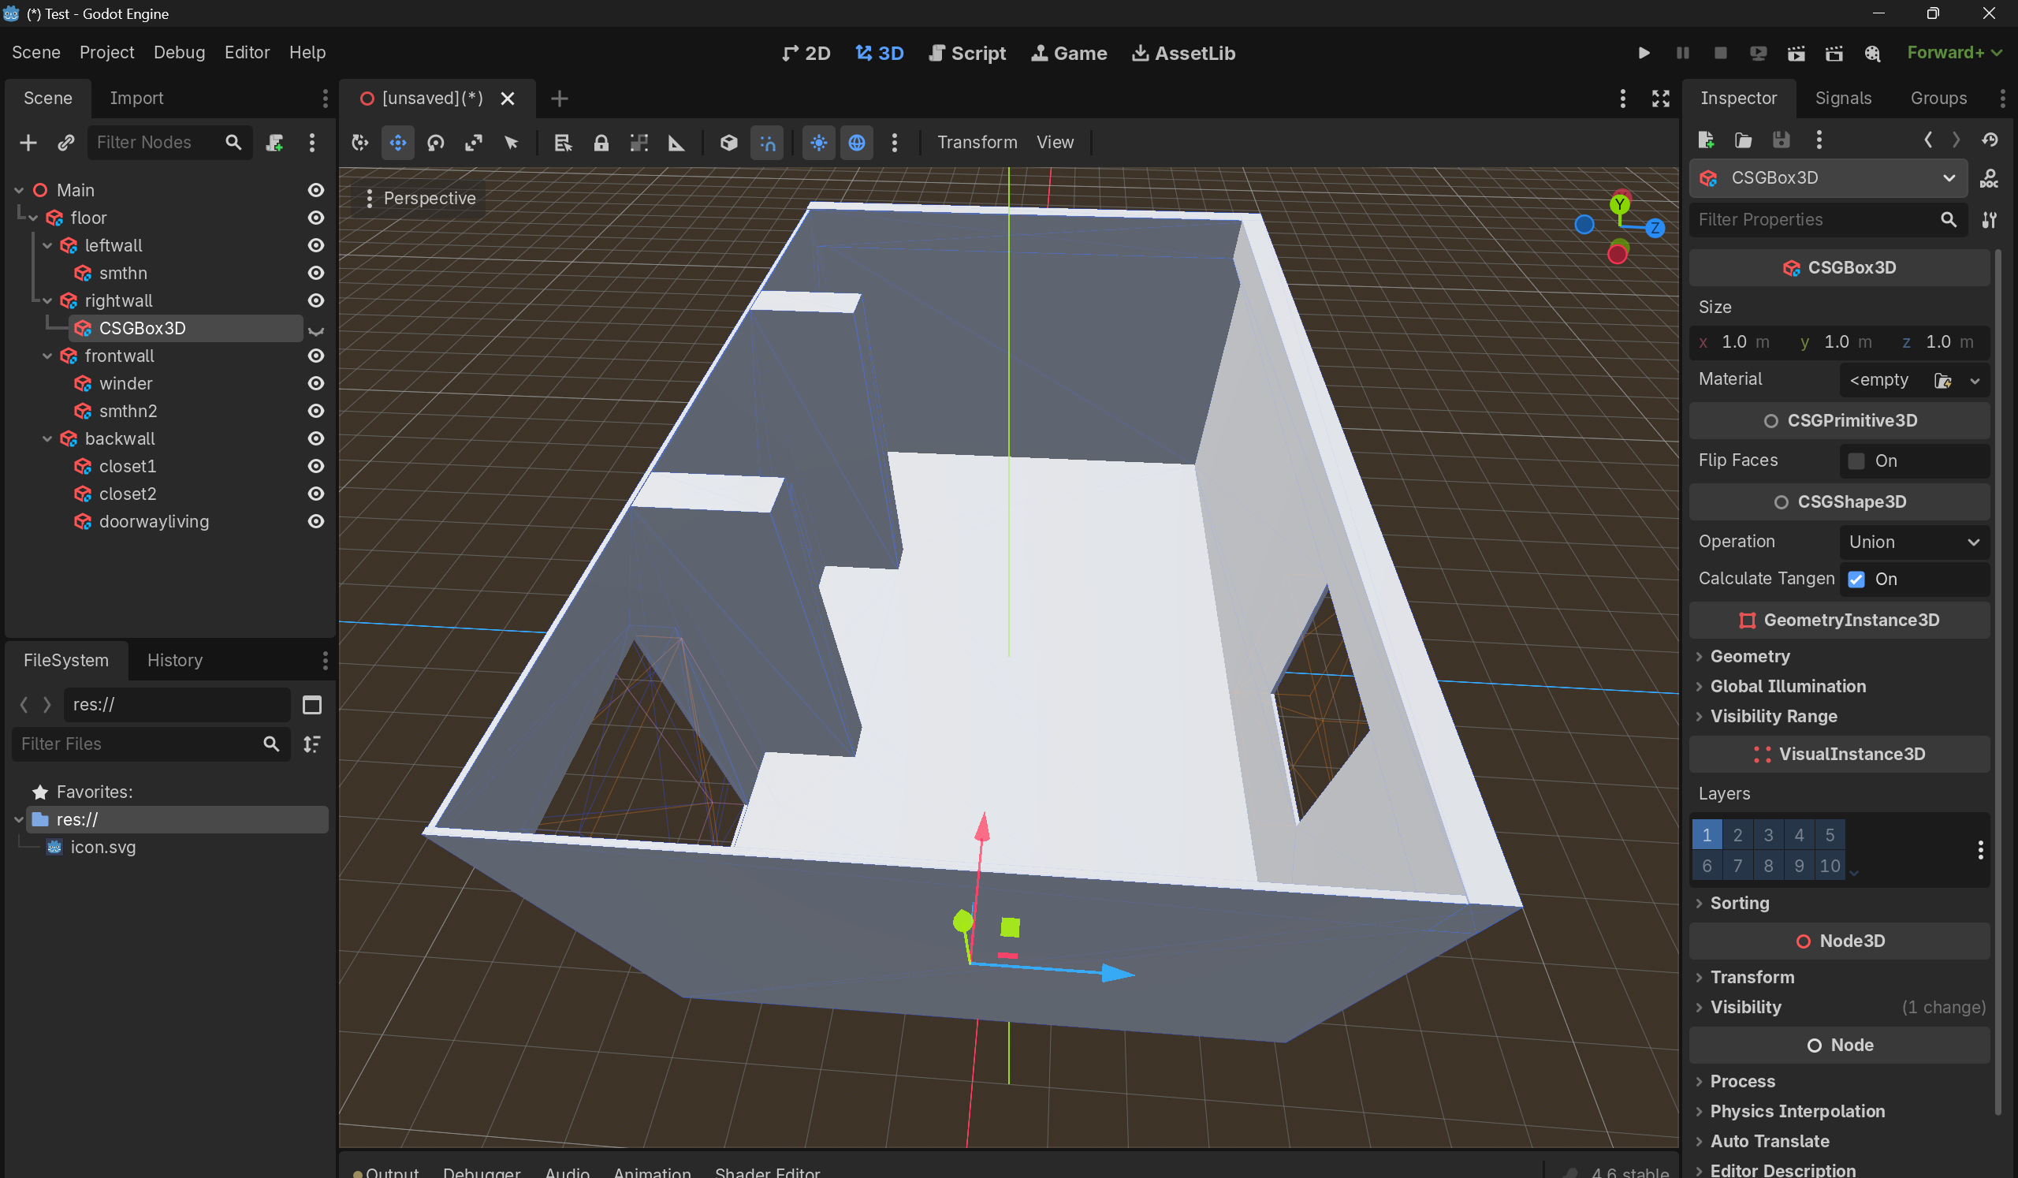Toggle render layer 5 in Layers grid
The image size is (2018, 1178).
pyautogui.click(x=1829, y=835)
